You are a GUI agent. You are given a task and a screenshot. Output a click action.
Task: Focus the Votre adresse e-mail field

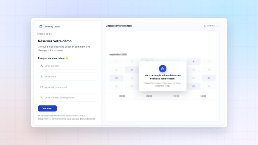(x=68, y=87)
